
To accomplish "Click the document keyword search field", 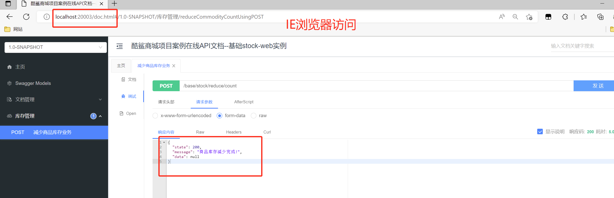I will click(x=582, y=46).
